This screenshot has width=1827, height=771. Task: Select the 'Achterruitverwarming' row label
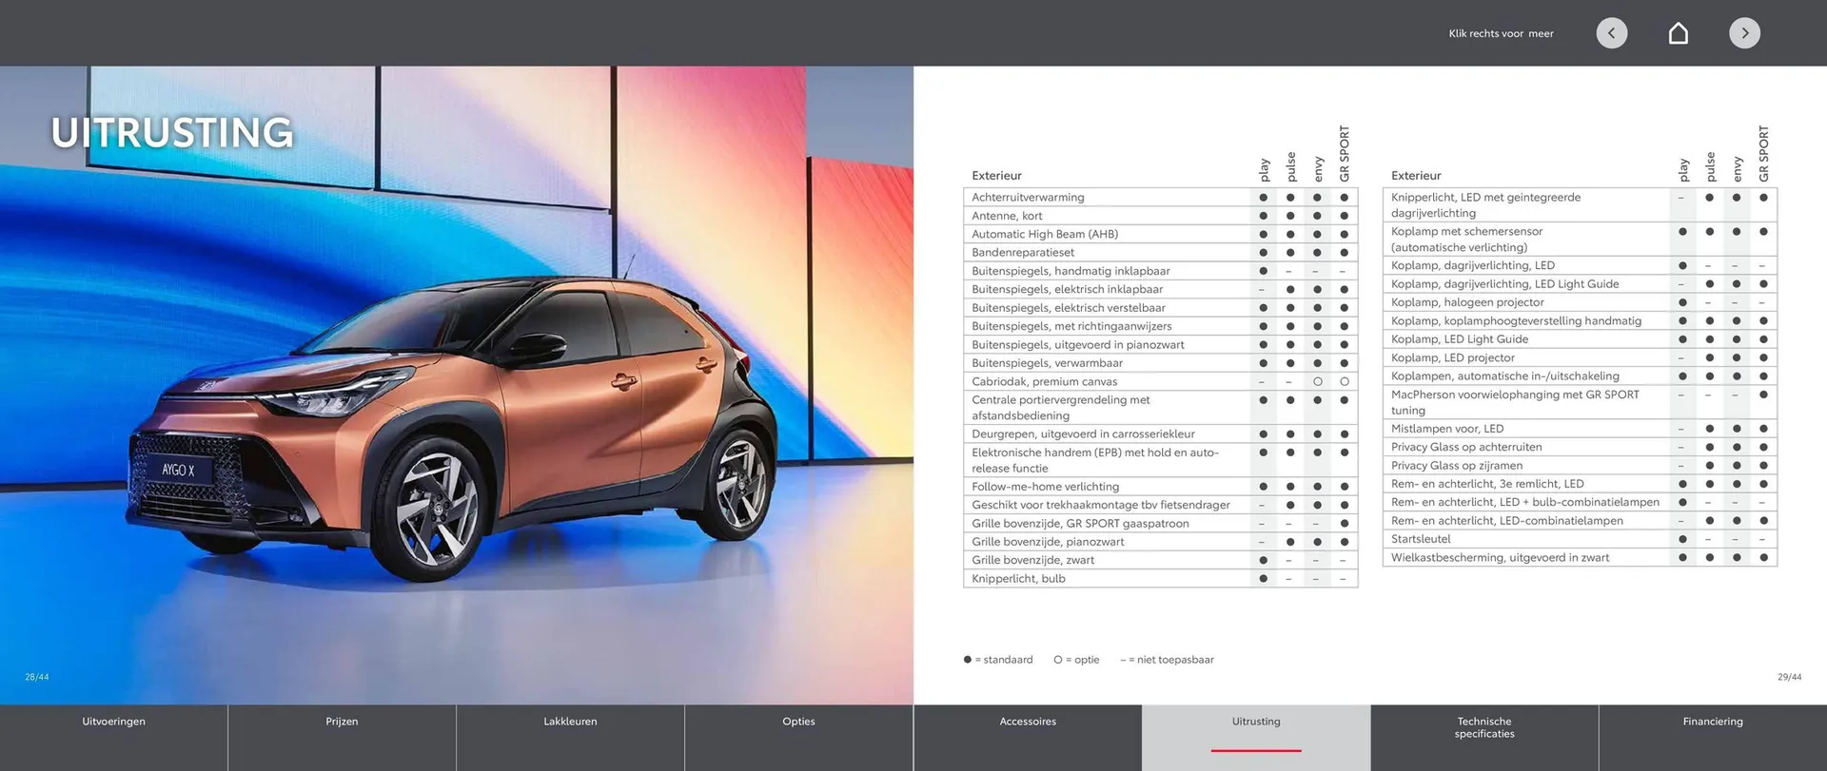pyautogui.click(x=1028, y=198)
